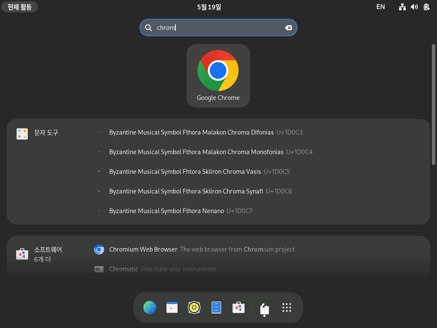Screen dimensions: 437x328
Task: Open the Rhythmbox speaker icon in the dock
Action: 194,307
